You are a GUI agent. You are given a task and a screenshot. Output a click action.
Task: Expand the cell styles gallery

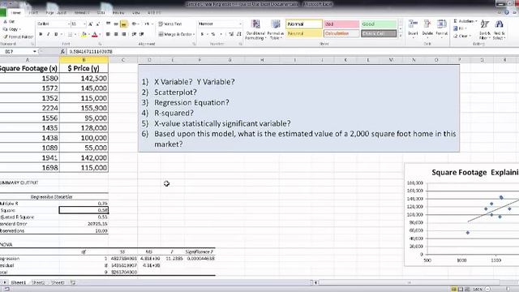click(x=401, y=36)
